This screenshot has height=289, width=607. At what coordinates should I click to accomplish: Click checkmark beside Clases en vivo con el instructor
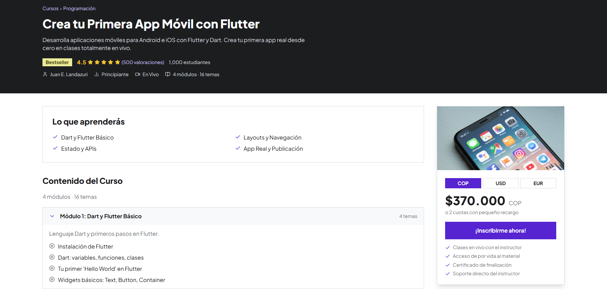pyautogui.click(x=448, y=248)
